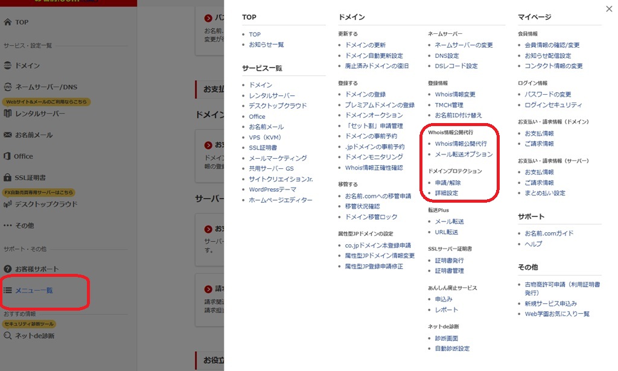Open パスワードの変更 link
Viewport: 618px width, 371px height.
pyautogui.click(x=548, y=94)
